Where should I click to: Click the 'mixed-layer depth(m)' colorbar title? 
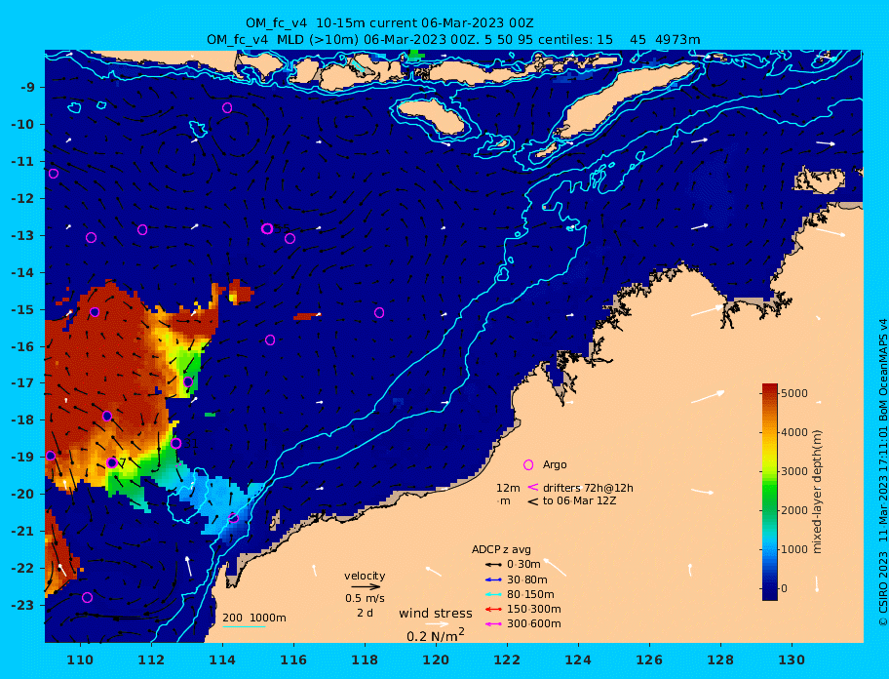(x=817, y=492)
